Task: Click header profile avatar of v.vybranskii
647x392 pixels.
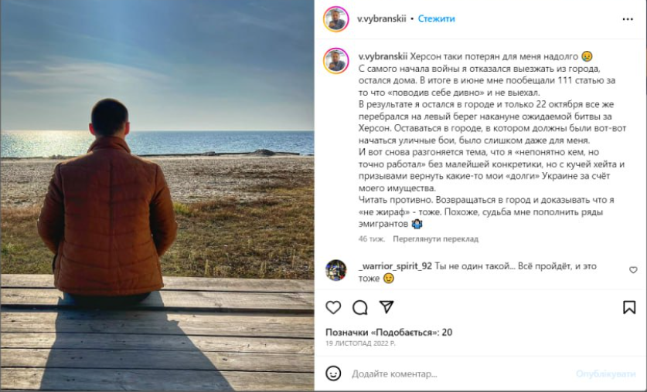Action: 336,19
